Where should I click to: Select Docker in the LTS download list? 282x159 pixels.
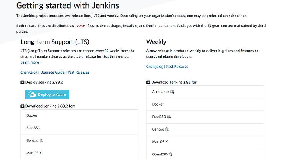click(79, 115)
